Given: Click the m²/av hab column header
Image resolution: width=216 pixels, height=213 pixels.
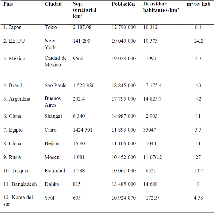Looking at the screenshot, I should click(x=198, y=4).
